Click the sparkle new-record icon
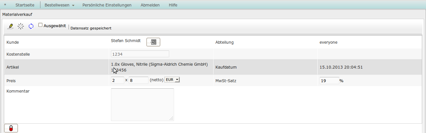426x133 pixels. click(21, 27)
